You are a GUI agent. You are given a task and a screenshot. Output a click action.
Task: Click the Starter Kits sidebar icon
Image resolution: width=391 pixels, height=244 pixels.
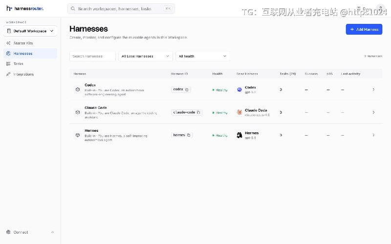tap(8, 43)
